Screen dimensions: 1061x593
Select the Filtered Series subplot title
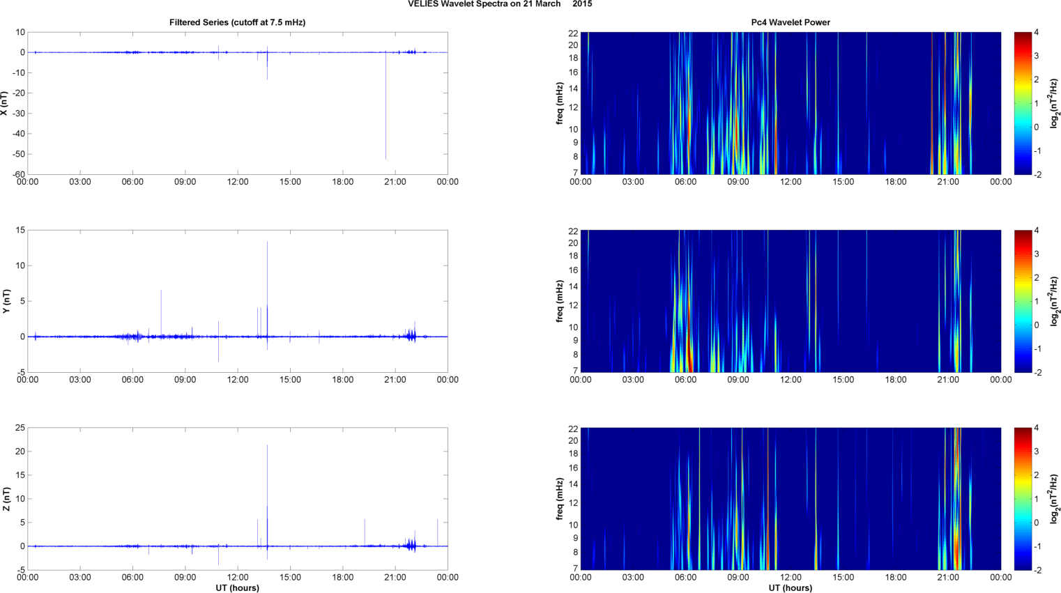[x=237, y=22]
